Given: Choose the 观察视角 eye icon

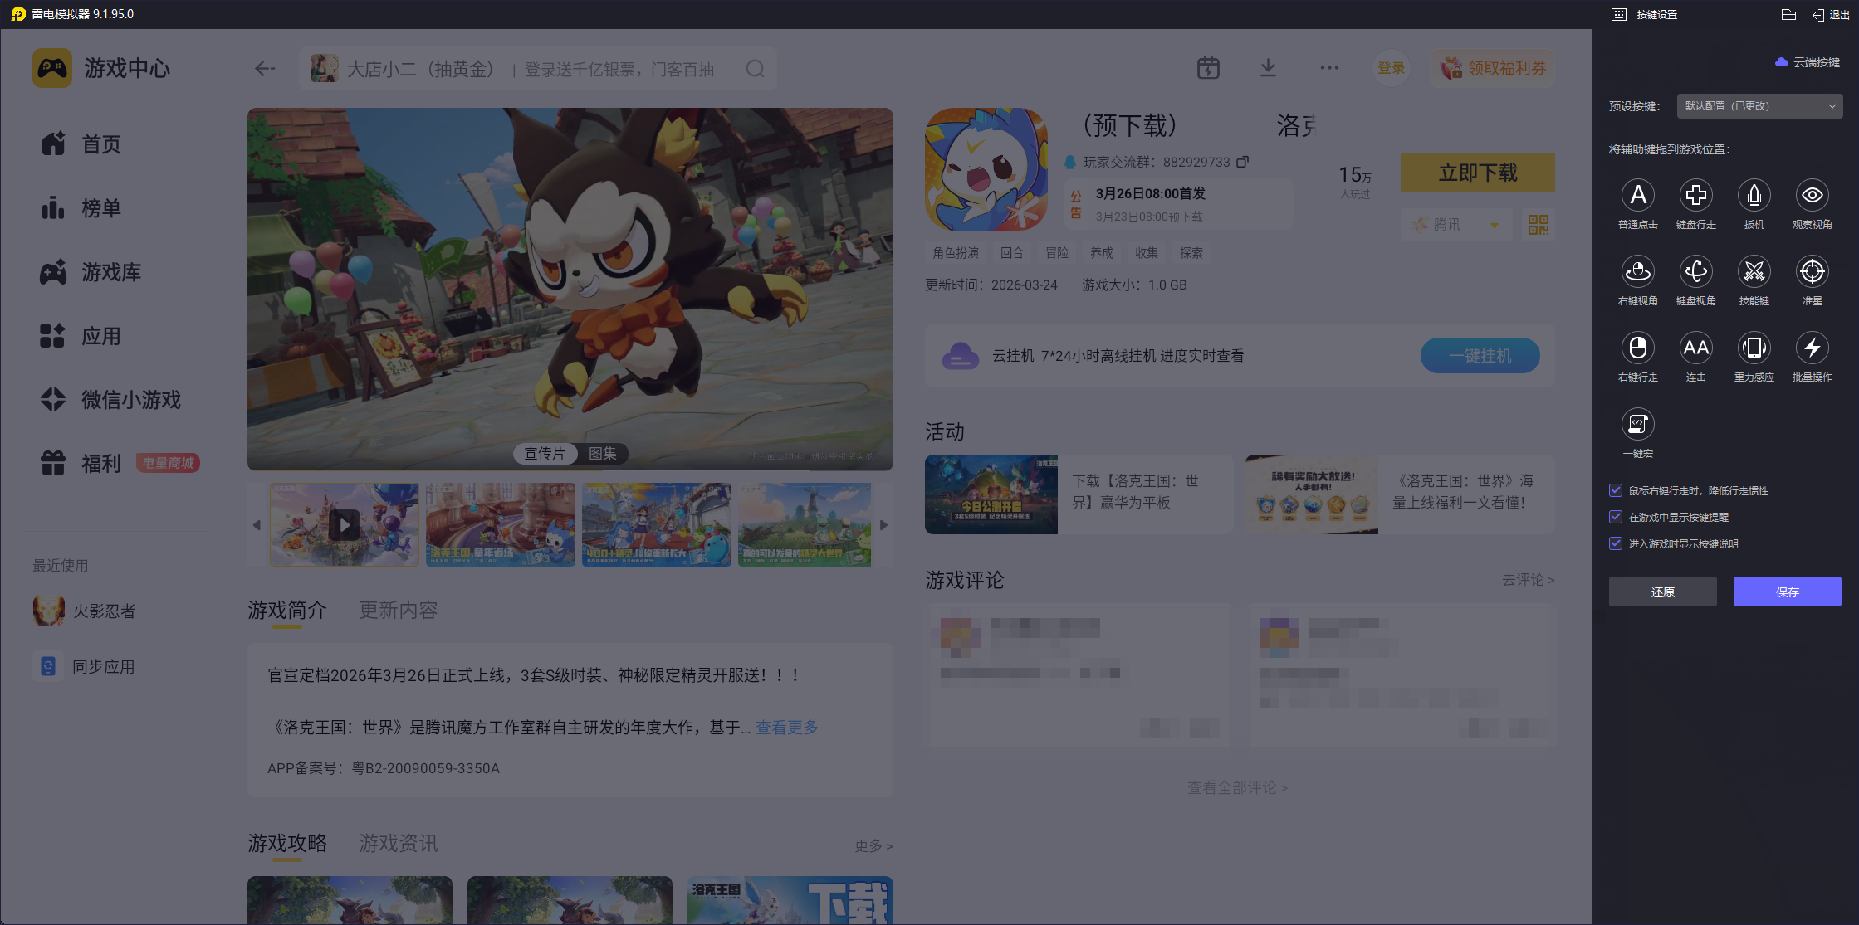Looking at the screenshot, I should 1812,196.
